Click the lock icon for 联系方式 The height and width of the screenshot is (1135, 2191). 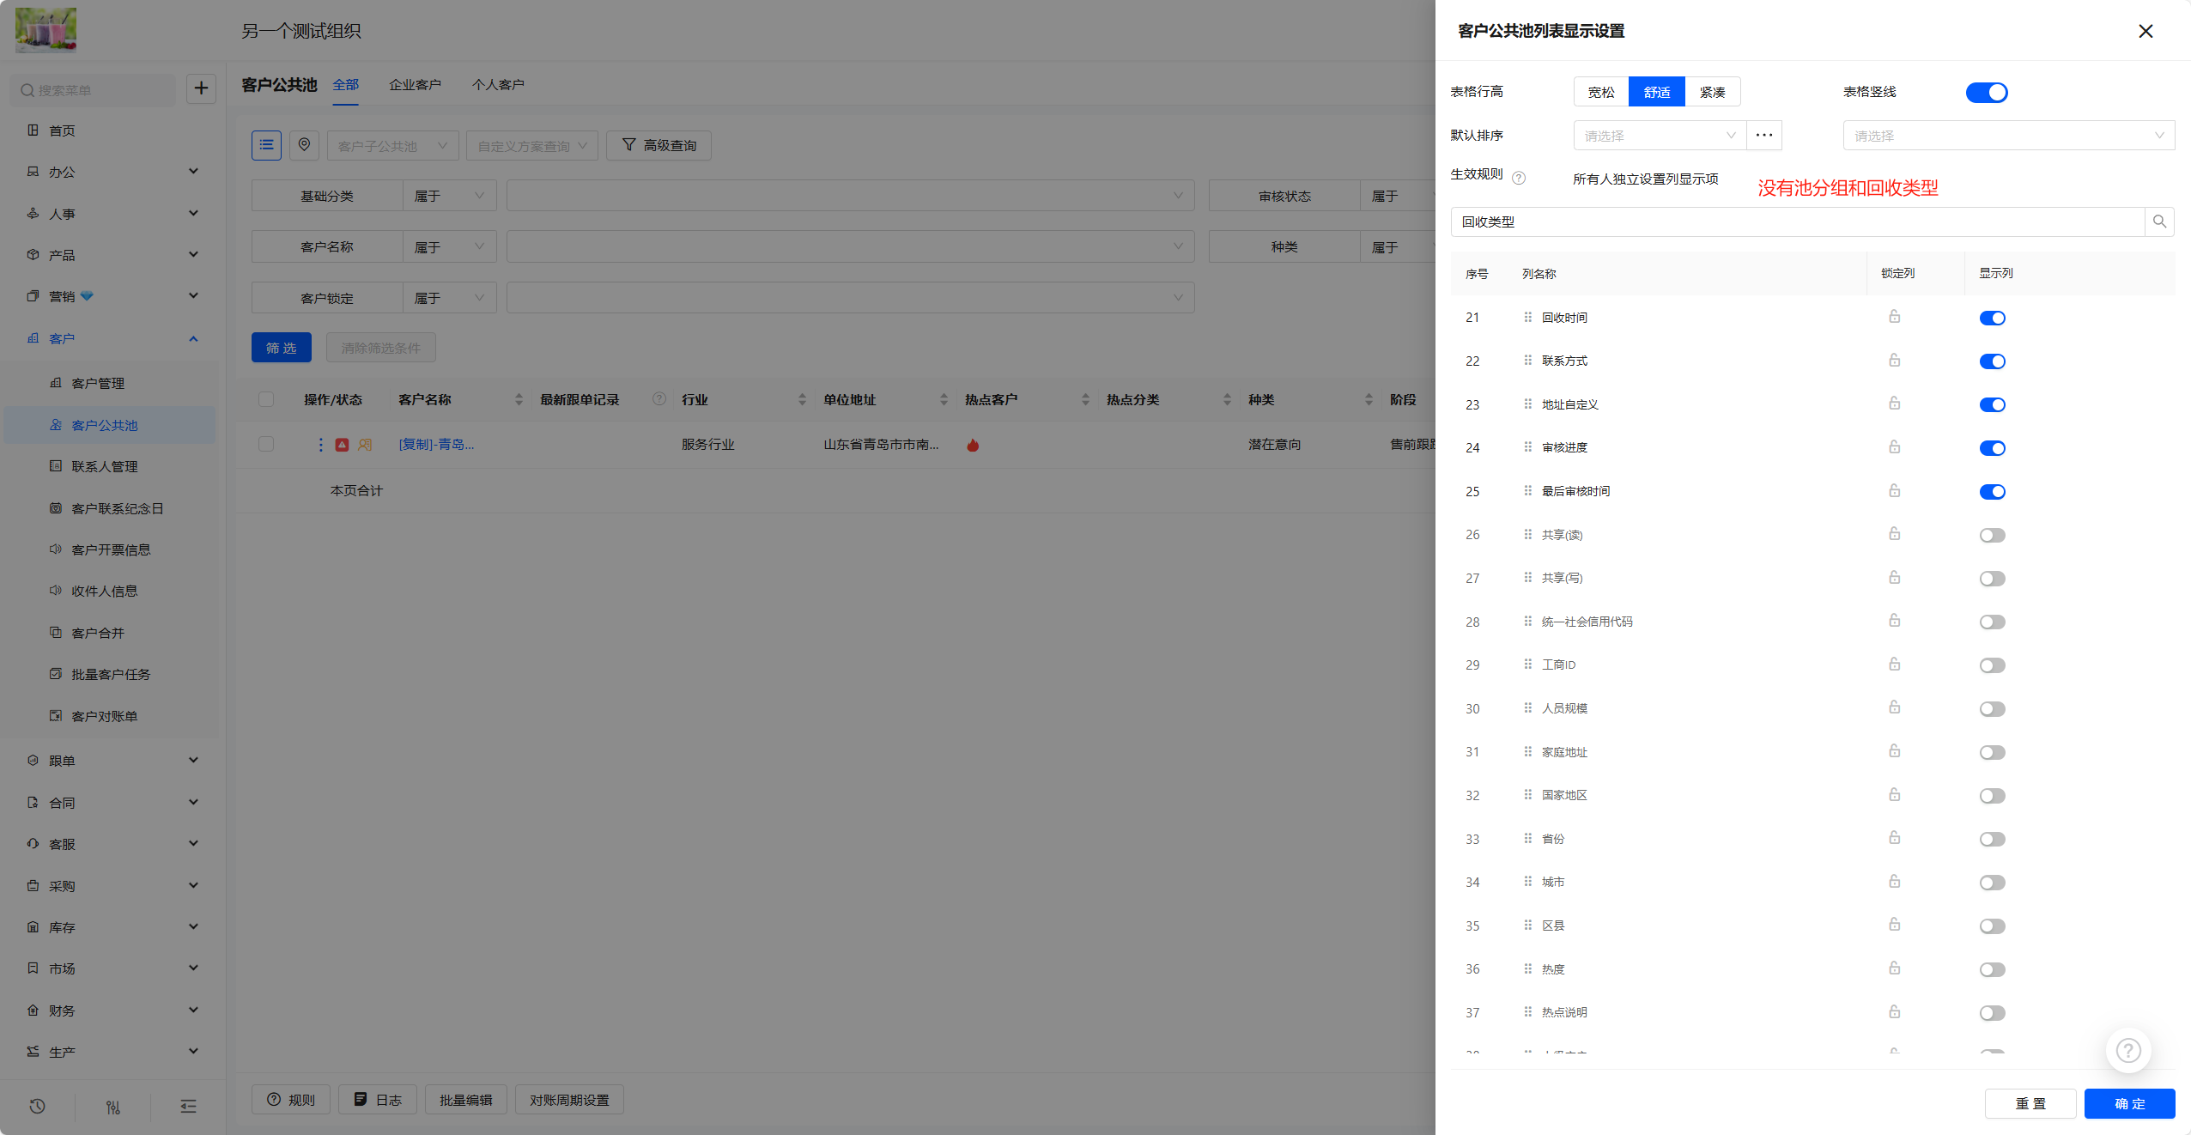(1894, 361)
